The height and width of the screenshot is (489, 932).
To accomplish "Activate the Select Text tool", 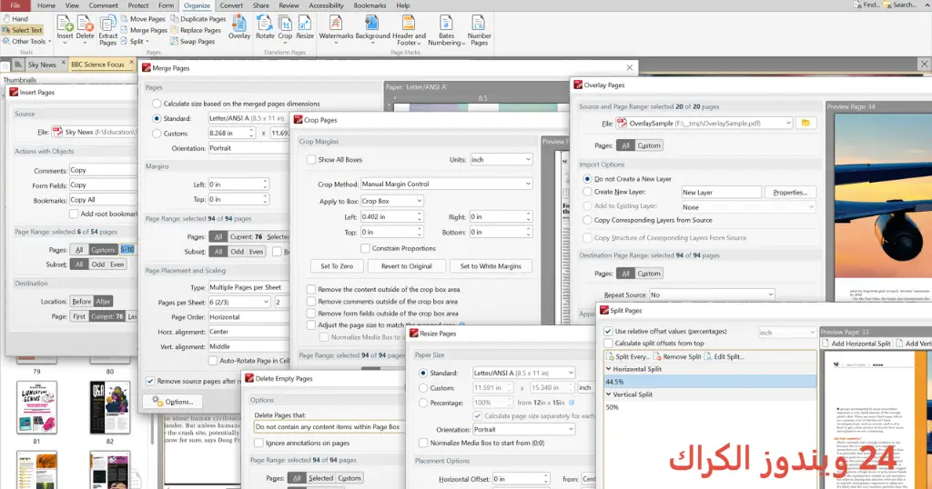I will pos(23,30).
